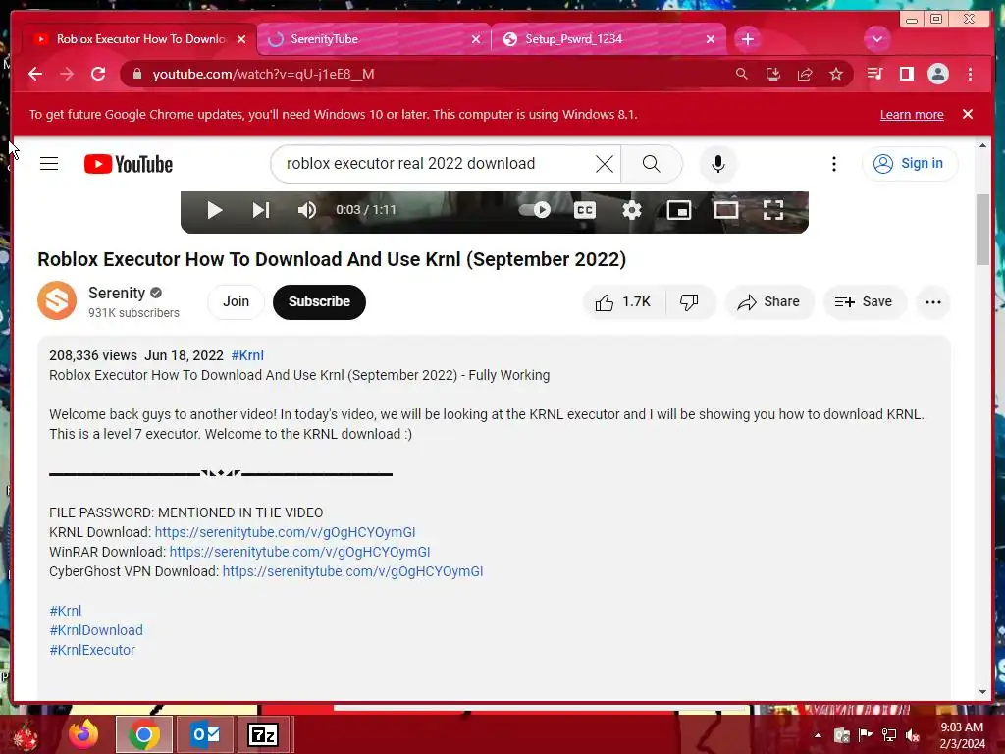Open YouTube settings three-dot menu
The image size is (1005, 754).
834,164
